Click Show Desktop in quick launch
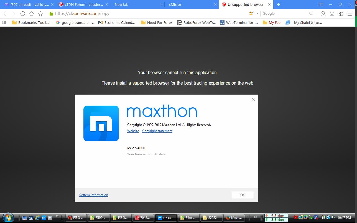 (25, 218)
